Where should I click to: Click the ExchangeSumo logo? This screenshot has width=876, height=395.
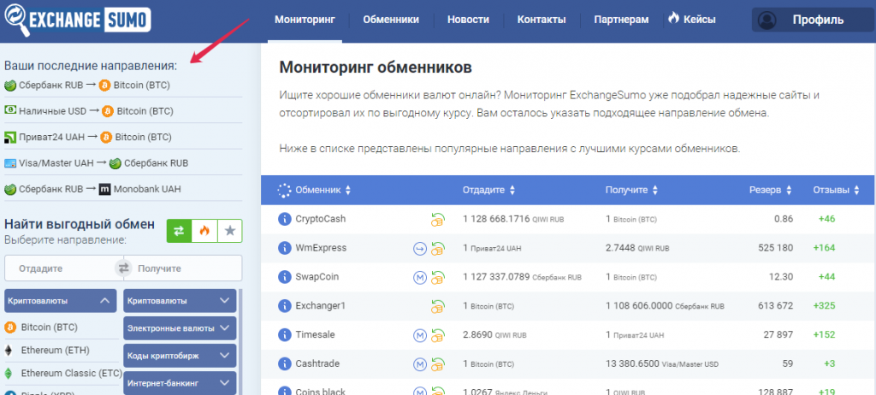tap(77, 19)
